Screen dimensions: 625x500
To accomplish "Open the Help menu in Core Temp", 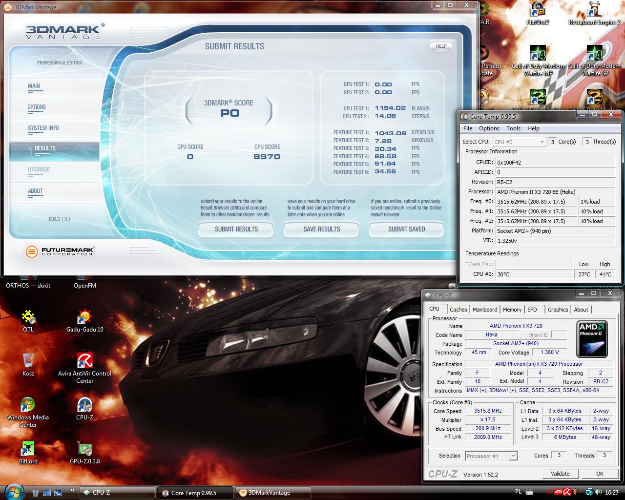I will coord(533,128).
